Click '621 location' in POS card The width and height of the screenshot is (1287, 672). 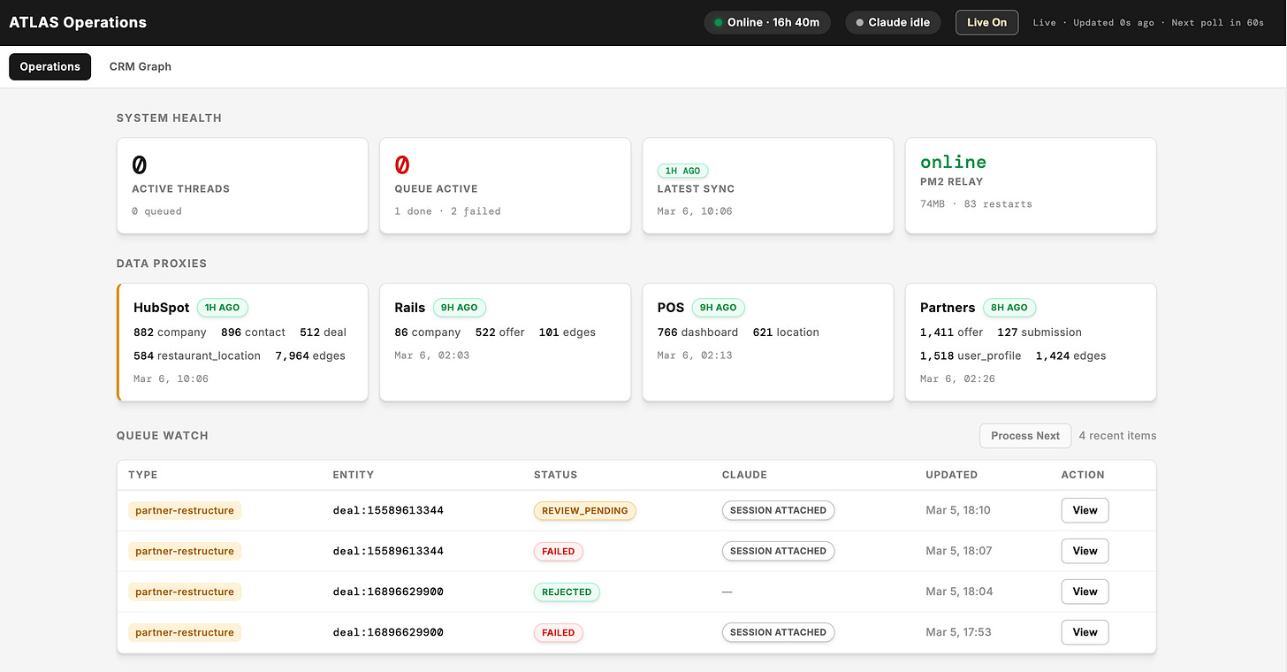pyautogui.click(x=786, y=332)
